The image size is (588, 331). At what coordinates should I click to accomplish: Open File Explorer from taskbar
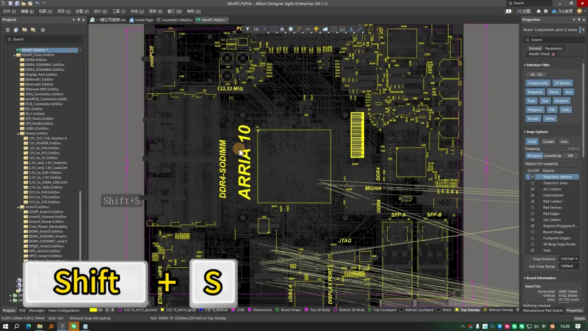(x=39, y=327)
